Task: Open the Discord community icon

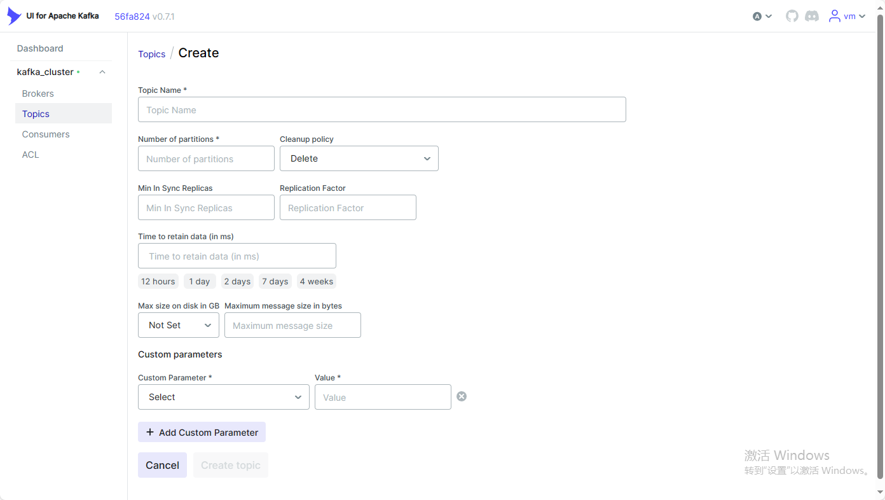Action: click(x=812, y=17)
